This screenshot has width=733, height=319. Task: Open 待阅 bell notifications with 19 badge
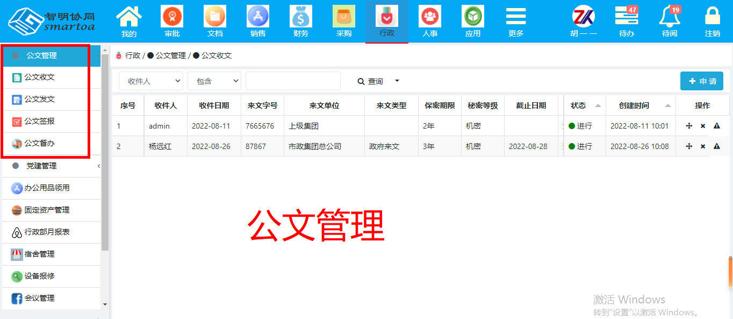tap(670, 22)
